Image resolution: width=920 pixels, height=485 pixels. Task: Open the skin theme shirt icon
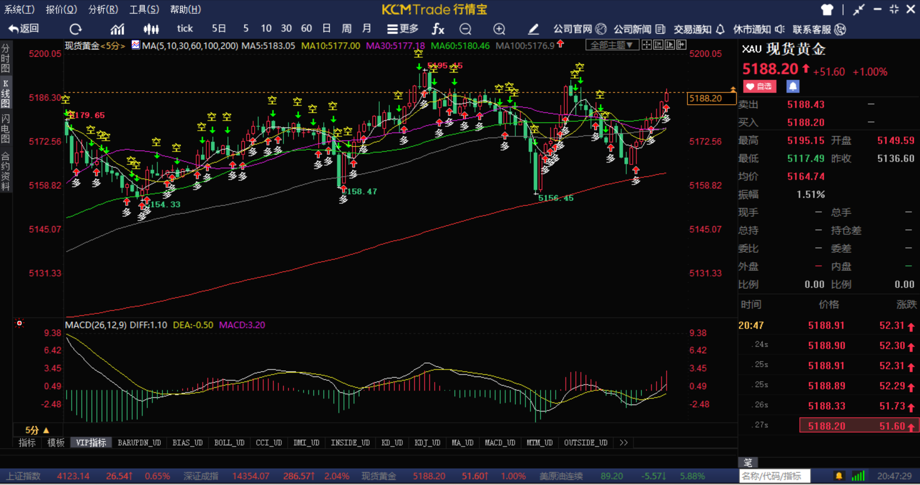[x=827, y=9]
